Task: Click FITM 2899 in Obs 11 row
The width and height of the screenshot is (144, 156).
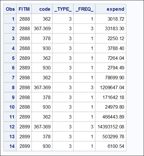Action: (25, 117)
